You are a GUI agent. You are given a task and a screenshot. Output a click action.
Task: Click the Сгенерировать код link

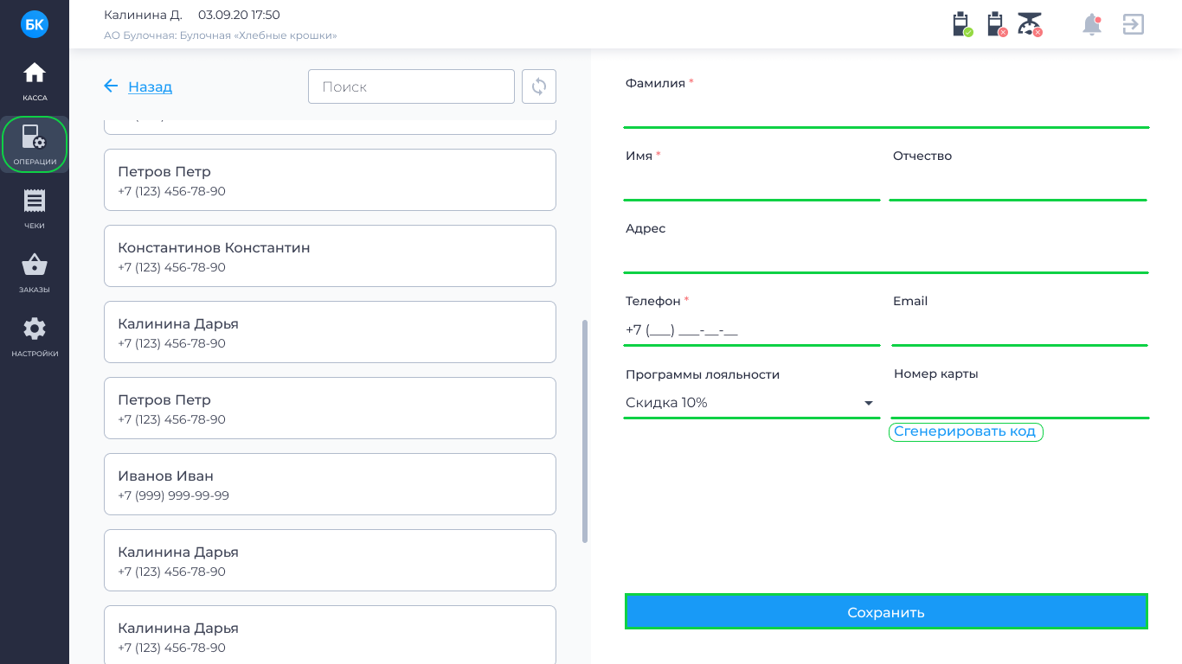click(966, 431)
